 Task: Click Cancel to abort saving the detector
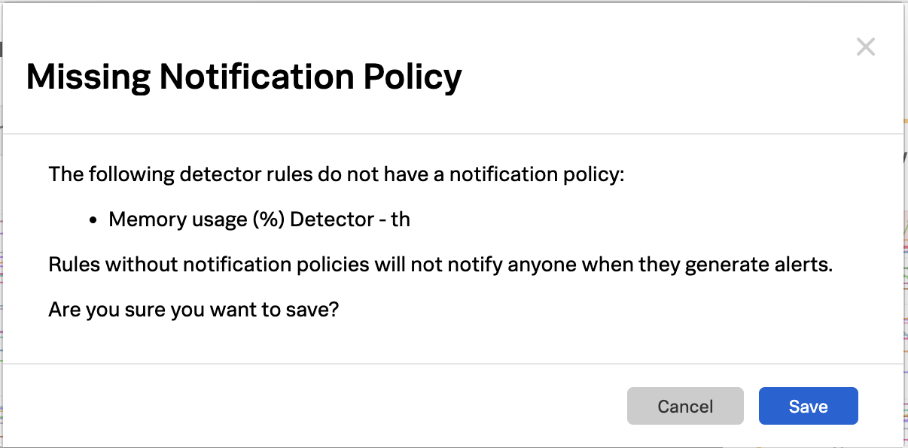pos(684,406)
